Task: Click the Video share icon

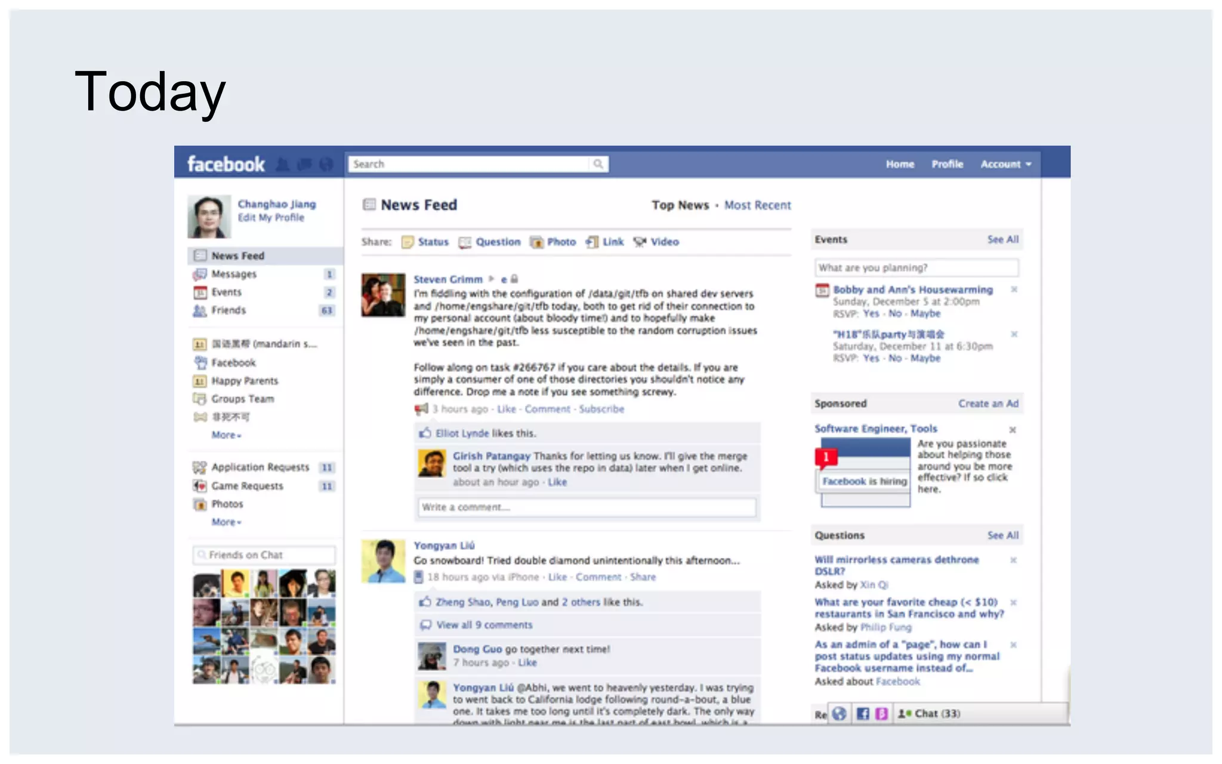Action: [640, 242]
